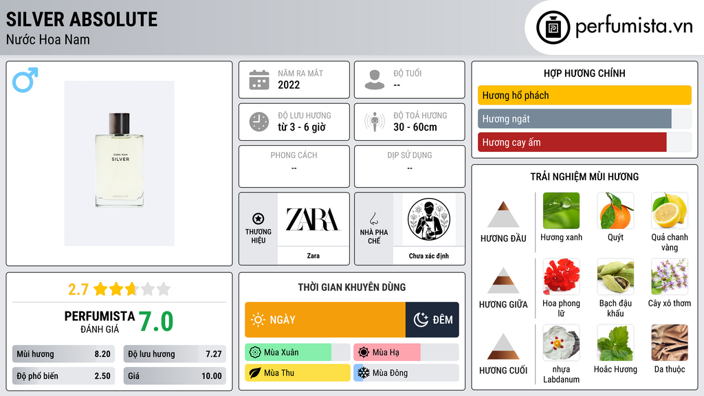Click the person icon beside Độ tuổi
The image size is (704, 396).
click(375, 80)
